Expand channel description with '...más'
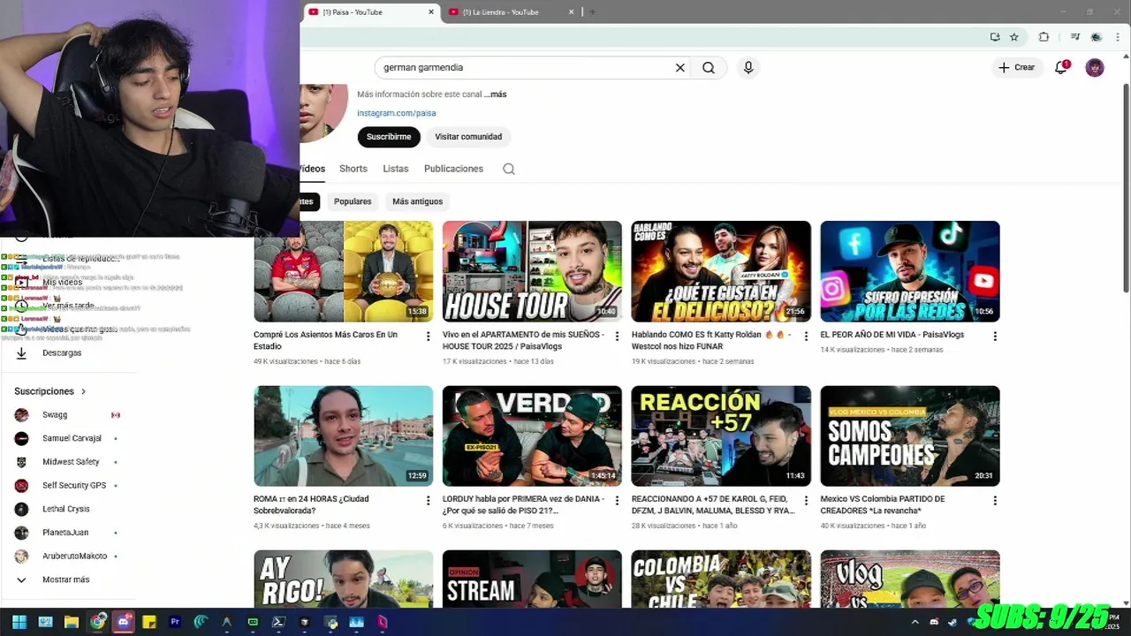1131x636 pixels. coord(496,95)
